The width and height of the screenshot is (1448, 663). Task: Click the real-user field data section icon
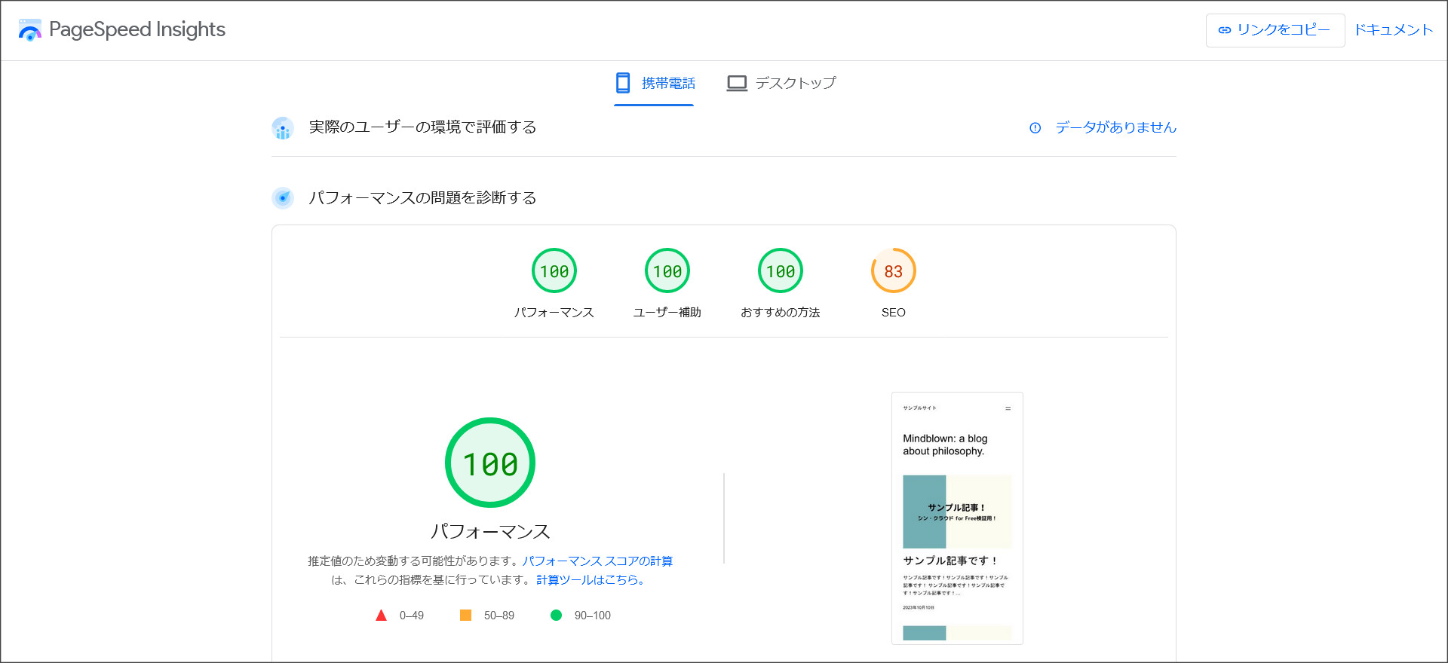pyautogui.click(x=283, y=129)
